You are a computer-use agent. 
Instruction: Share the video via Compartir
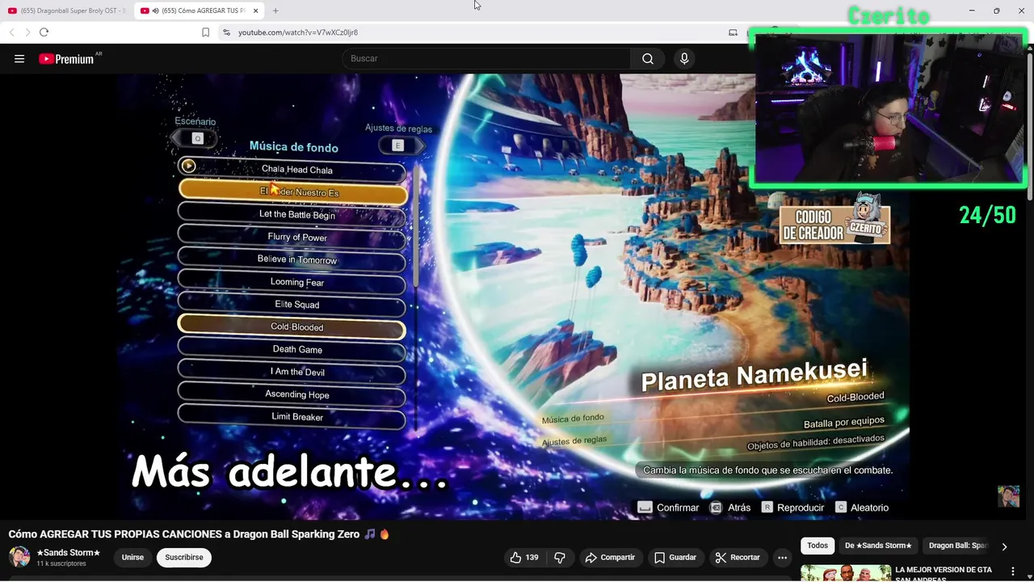610,558
